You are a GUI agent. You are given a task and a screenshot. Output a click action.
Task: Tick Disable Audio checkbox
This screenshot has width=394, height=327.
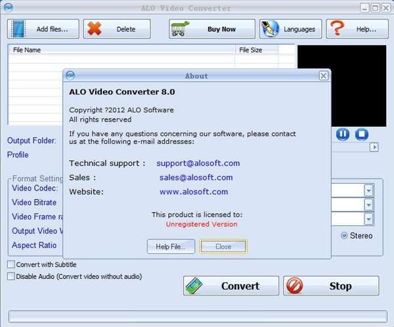coord(11,276)
